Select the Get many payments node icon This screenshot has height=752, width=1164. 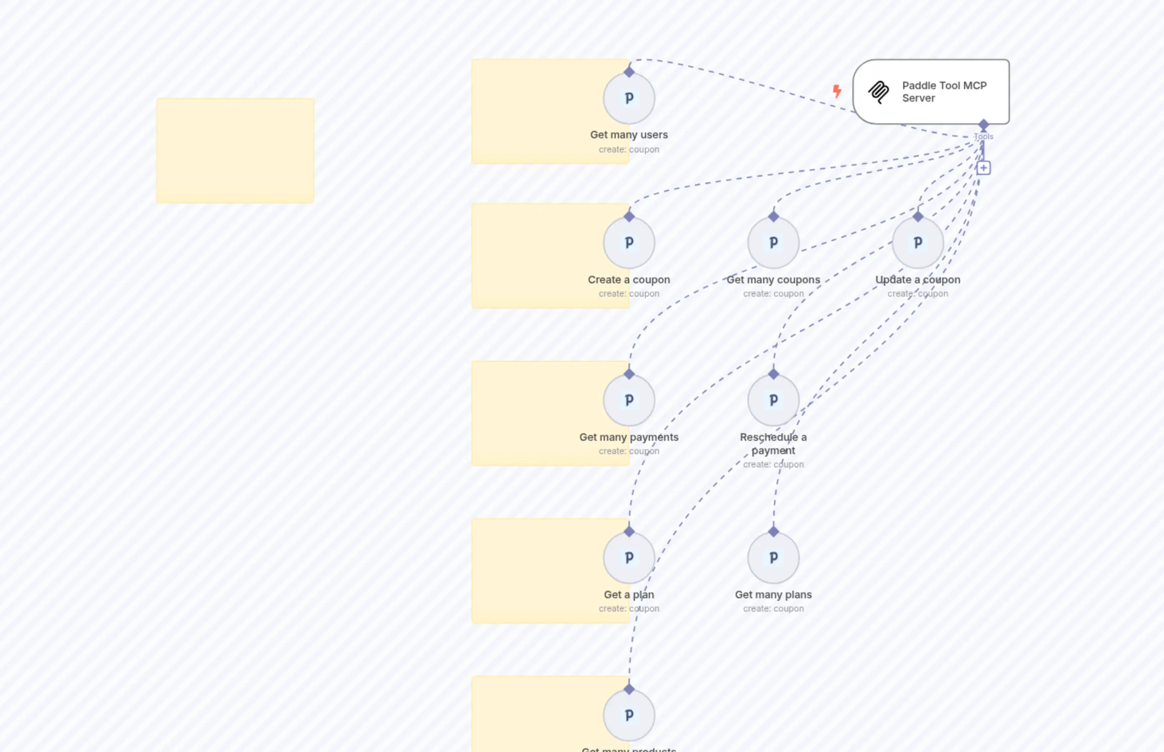(x=629, y=400)
